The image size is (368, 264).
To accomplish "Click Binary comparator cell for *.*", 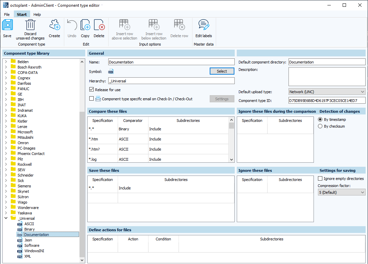I will 133,129.
